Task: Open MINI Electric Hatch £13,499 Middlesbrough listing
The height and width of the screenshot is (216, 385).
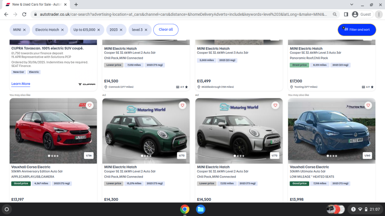Action: click(x=213, y=48)
